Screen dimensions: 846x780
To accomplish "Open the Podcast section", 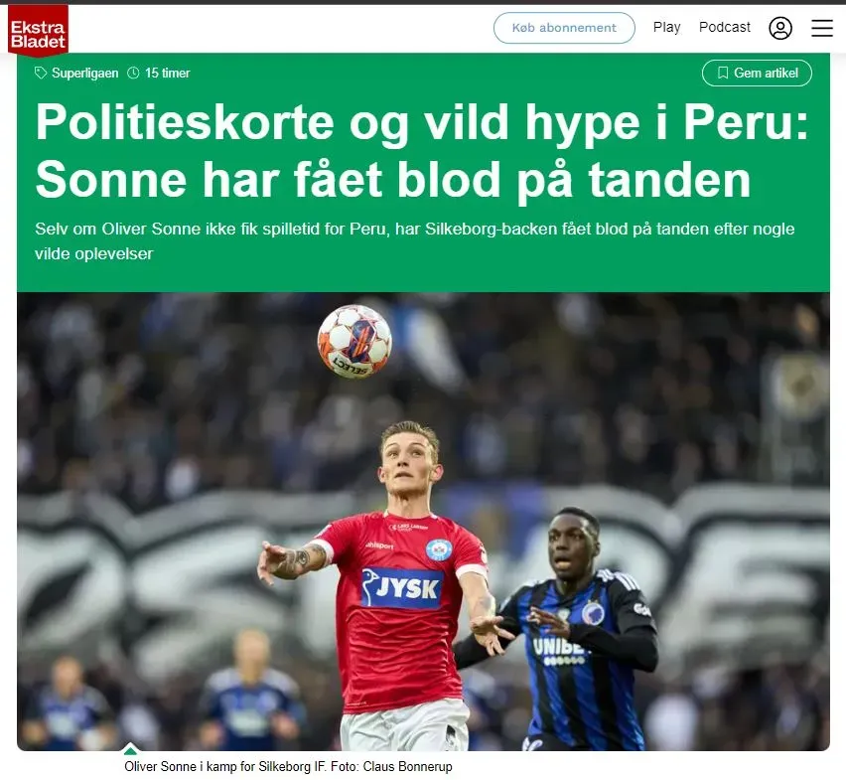I will point(725,27).
